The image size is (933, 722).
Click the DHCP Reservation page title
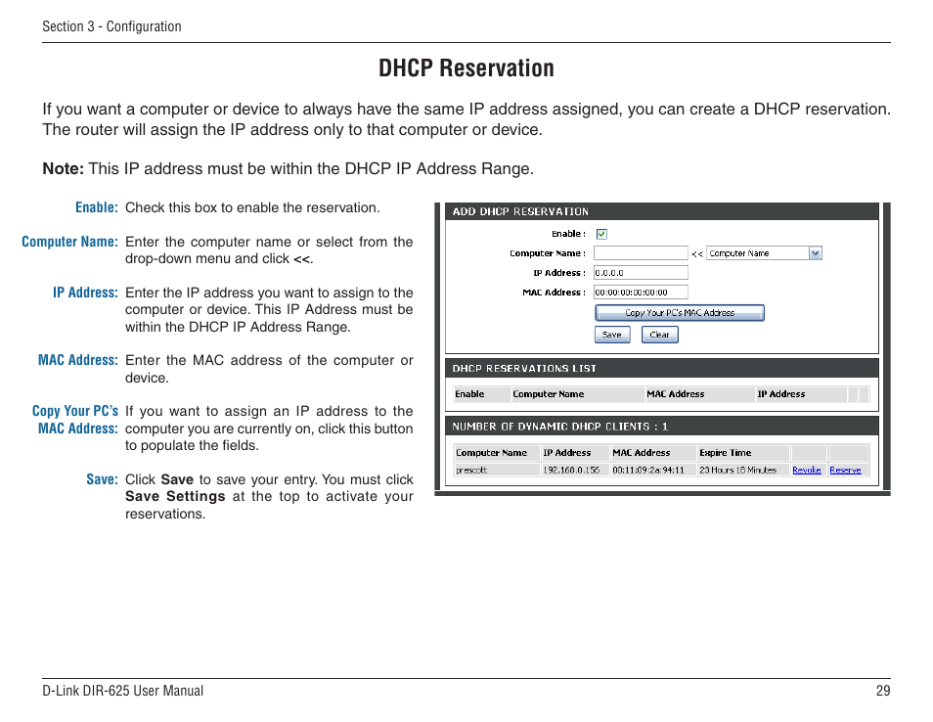466,68
